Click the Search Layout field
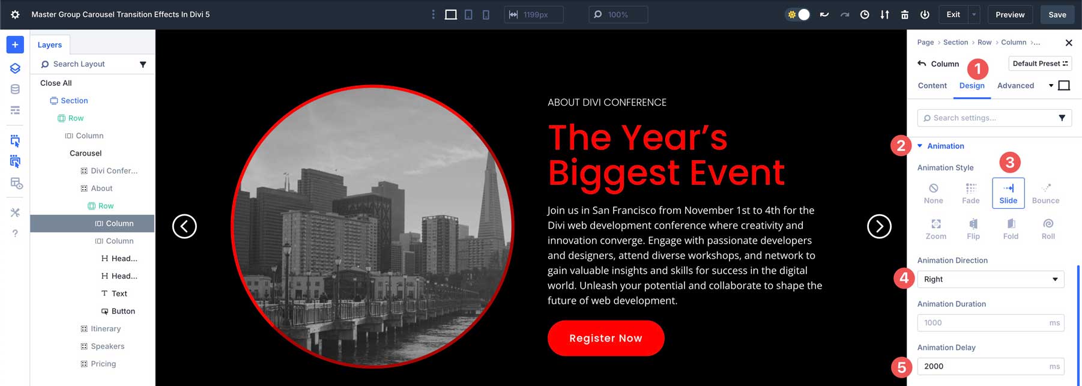1082x386 pixels. 86,64
